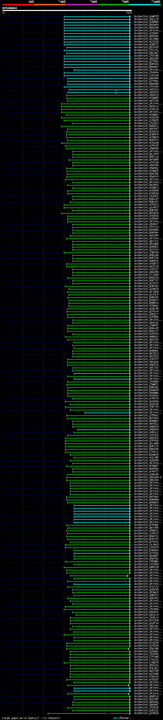Click the query gap marker on UniRef100_A9SV23's bar

pos(116,91)
